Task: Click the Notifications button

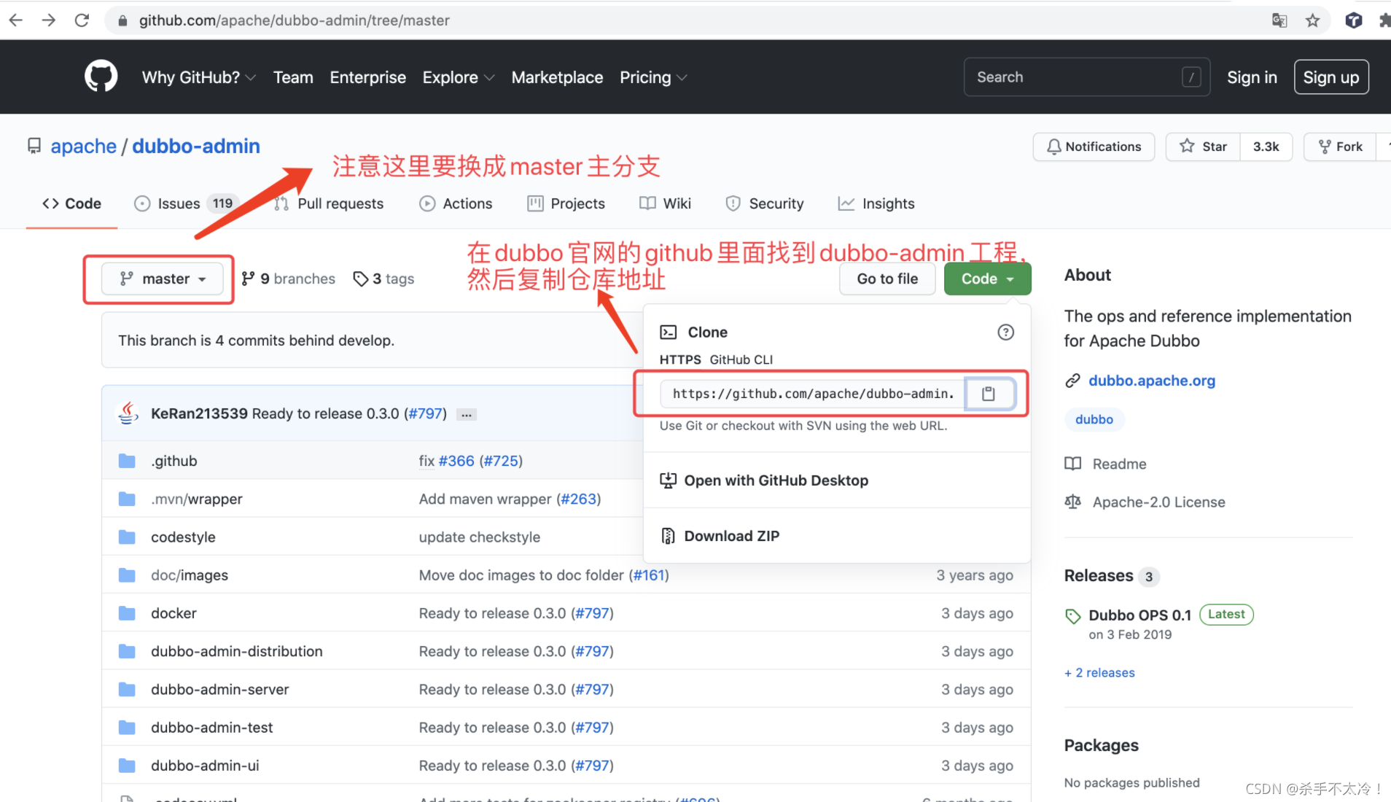Action: tap(1094, 147)
